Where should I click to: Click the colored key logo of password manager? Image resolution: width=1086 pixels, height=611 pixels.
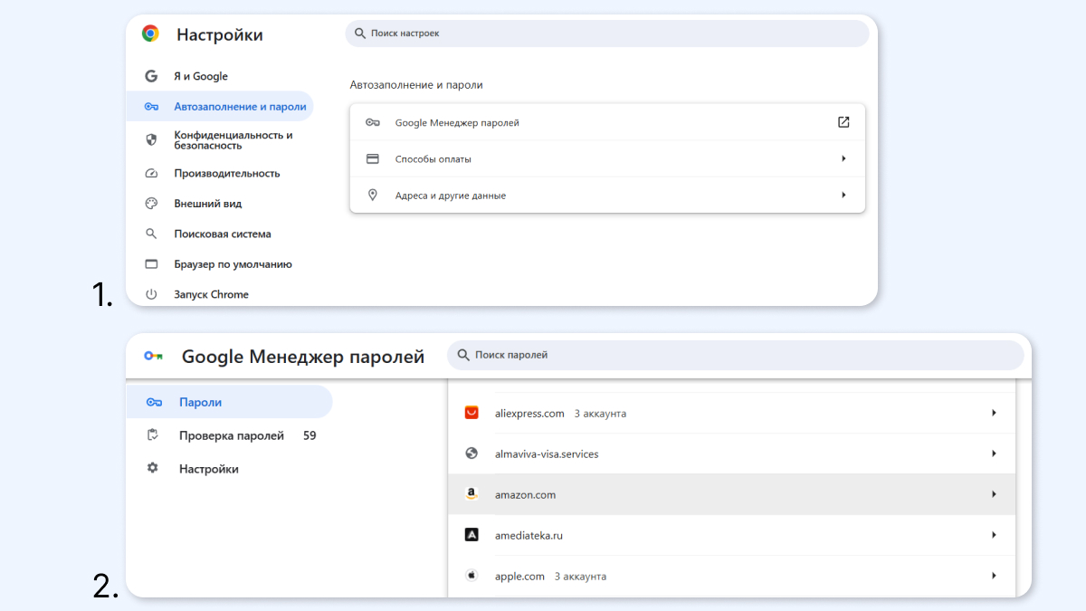153,356
